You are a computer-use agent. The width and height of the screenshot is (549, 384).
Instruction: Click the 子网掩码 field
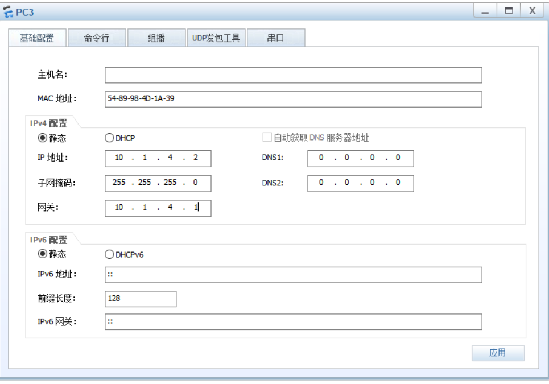pyautogui.click(x=158, y=183)
